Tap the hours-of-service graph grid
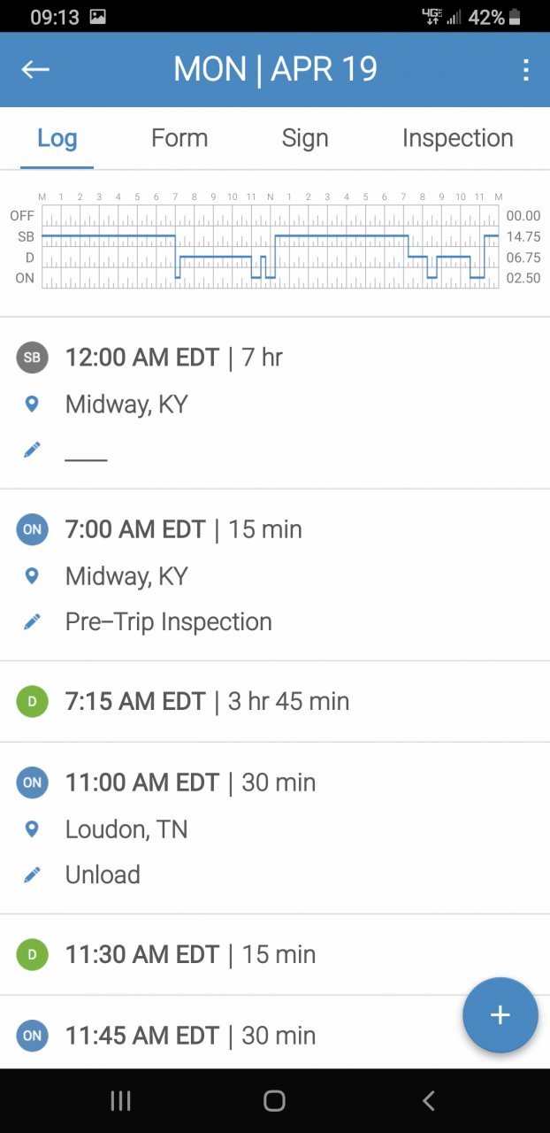Image resolution: width=550 pixels, height=1133 pixels. click(x=270, y=247)
